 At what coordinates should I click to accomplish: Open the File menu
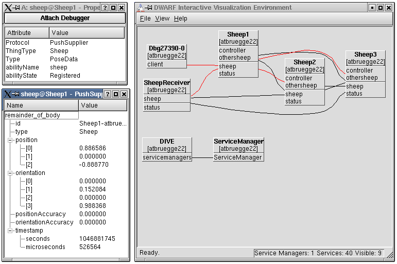click(145, 19)
